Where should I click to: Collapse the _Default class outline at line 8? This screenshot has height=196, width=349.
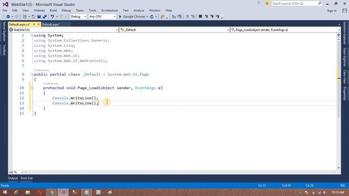pyautogui.click(x=32, y=75)
